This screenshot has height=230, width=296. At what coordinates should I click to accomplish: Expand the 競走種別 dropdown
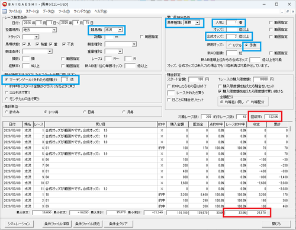[134, 44]
